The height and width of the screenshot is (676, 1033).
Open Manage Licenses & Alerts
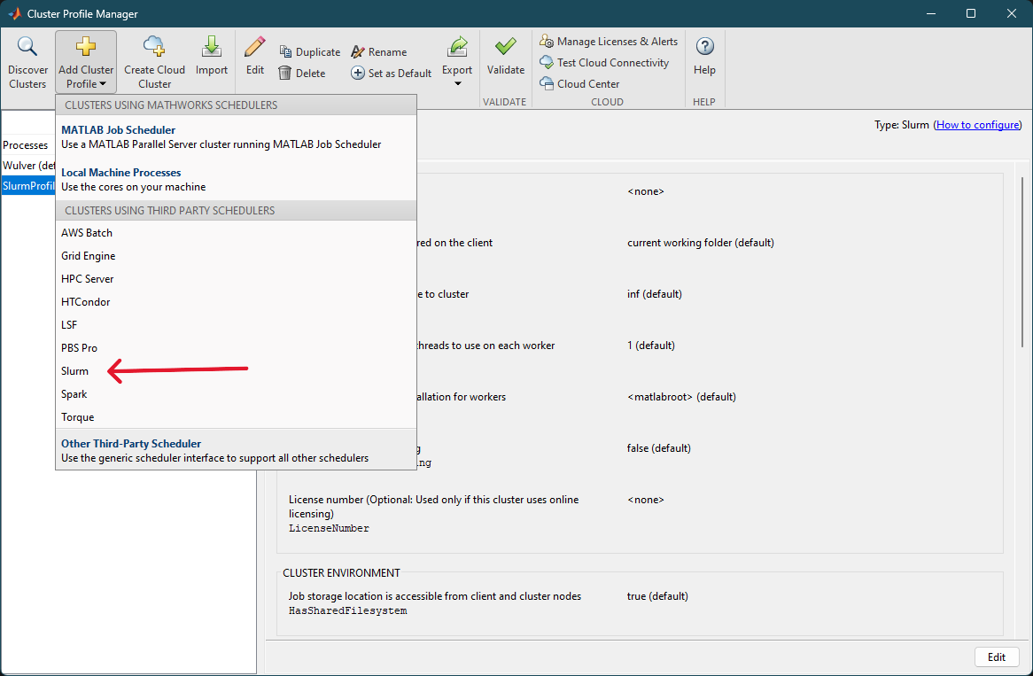(x=609, y=42)
